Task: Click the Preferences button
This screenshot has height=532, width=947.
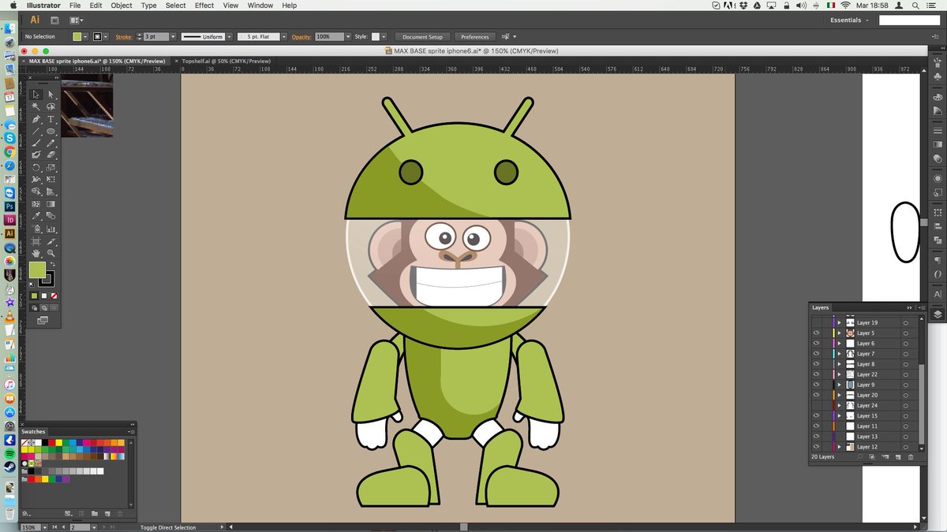Action: (x=474, y=36)
